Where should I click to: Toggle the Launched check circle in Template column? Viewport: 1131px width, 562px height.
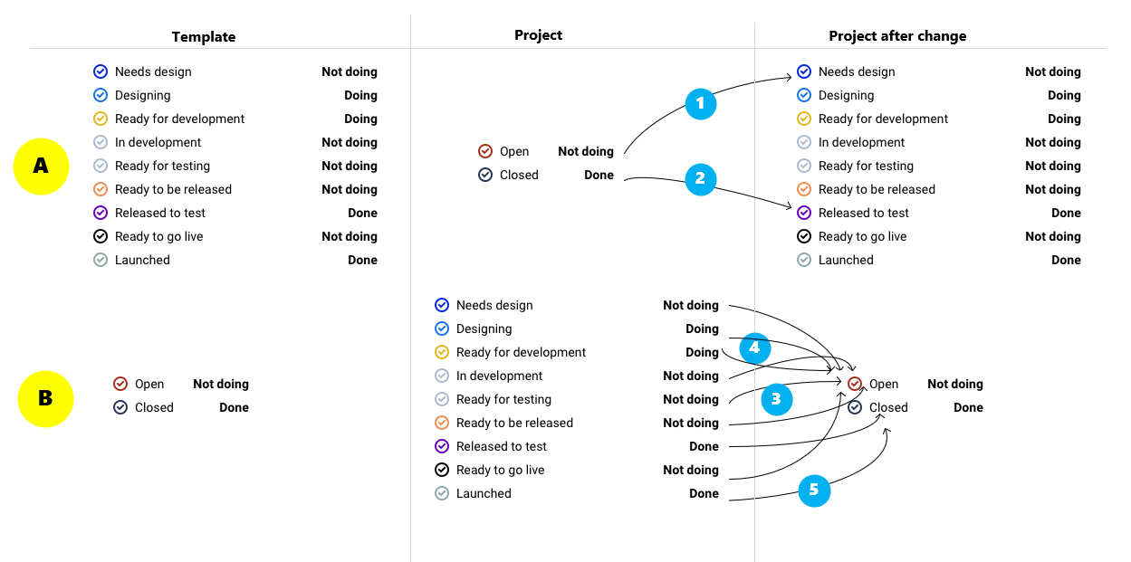click(101, 260)
